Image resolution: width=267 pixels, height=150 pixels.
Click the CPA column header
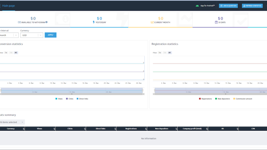253,129
